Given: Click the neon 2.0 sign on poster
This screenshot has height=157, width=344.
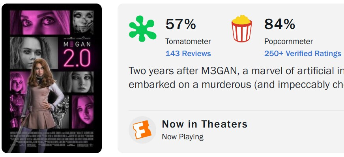Looking at the screenshot, I should (77, 58).
